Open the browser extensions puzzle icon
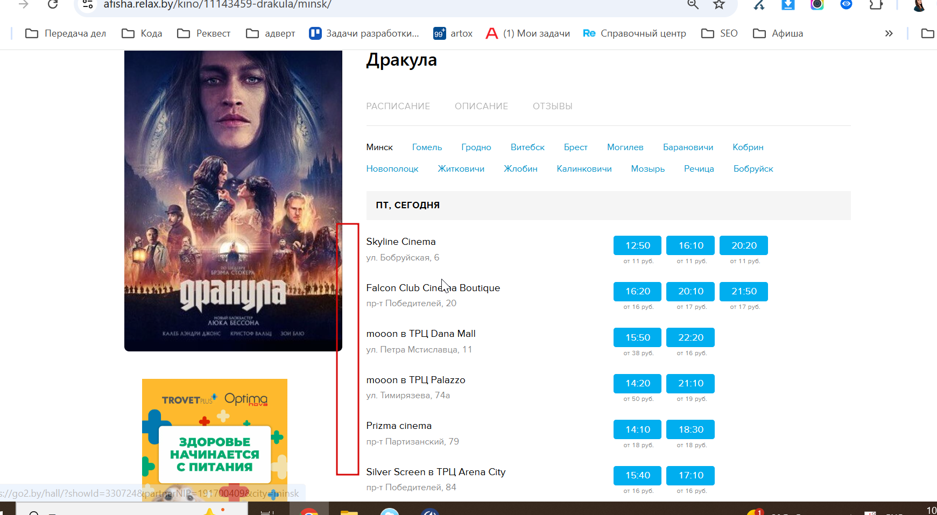This screenshot has height=515, width=937. pos(876,5)
